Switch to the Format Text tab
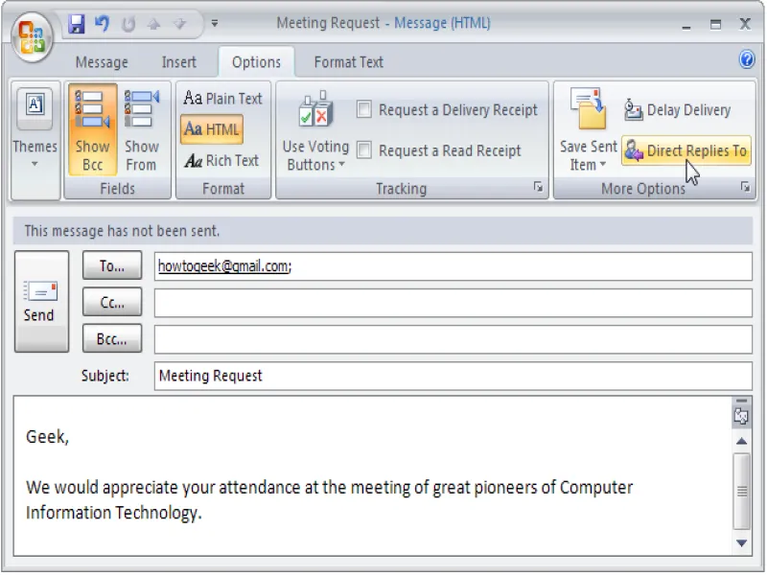This screenshot has width=767, height=575. [x=348, y=61]
